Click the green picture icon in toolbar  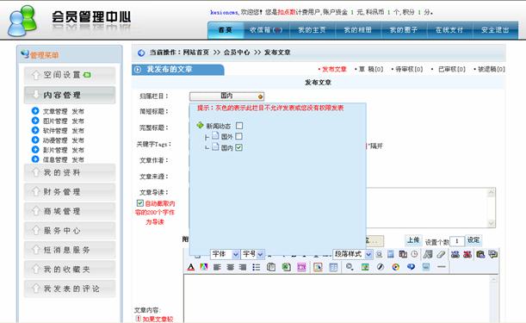pyautogui.click(x=365, y=267)
